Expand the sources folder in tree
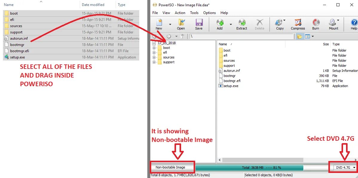Screen dimensions: 358x178 click(154, 58)
